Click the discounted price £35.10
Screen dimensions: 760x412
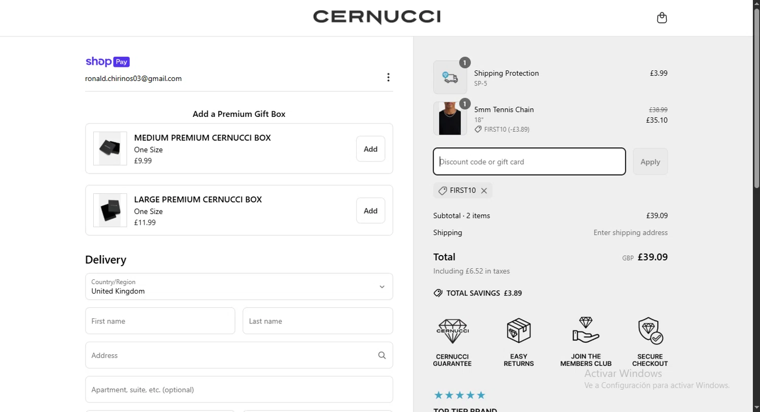[x=657, y=120]
